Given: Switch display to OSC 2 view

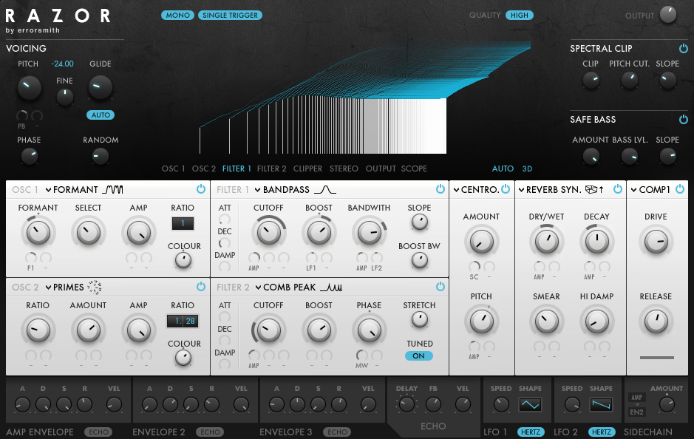Looking at the screenshot, I should (203, 169).
